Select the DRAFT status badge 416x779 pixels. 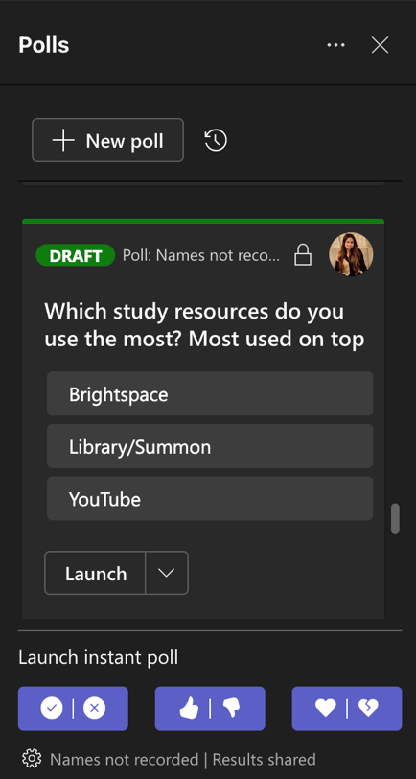76,255
